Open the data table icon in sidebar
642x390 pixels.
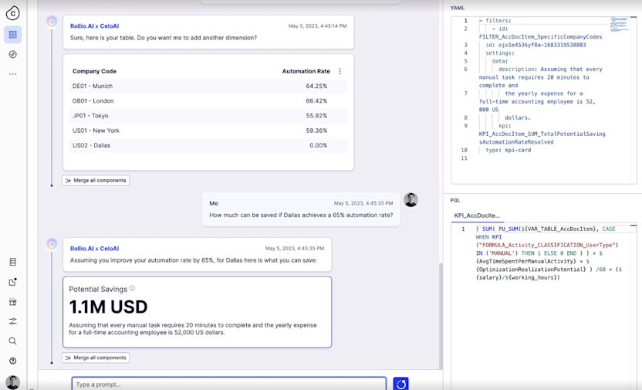pyautogui.click(x=12, y=262)
